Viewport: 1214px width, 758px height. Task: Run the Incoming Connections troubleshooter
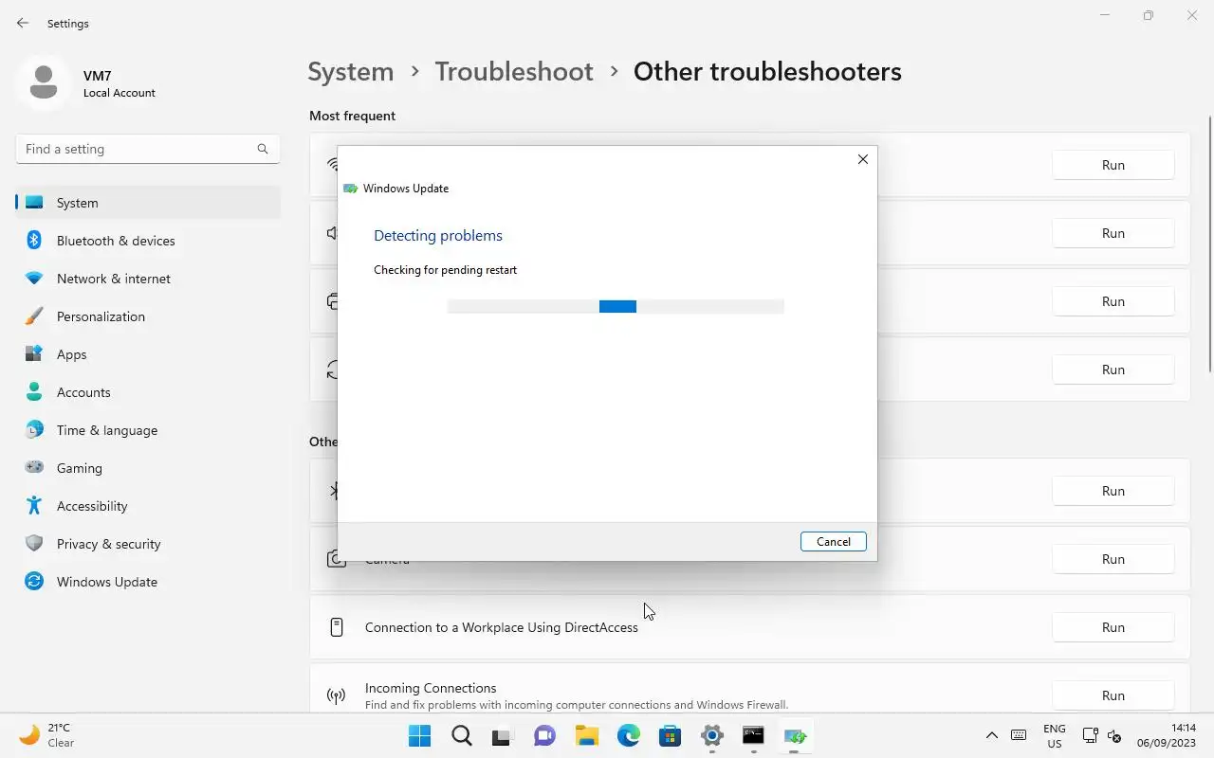[x=1113, y=695]
